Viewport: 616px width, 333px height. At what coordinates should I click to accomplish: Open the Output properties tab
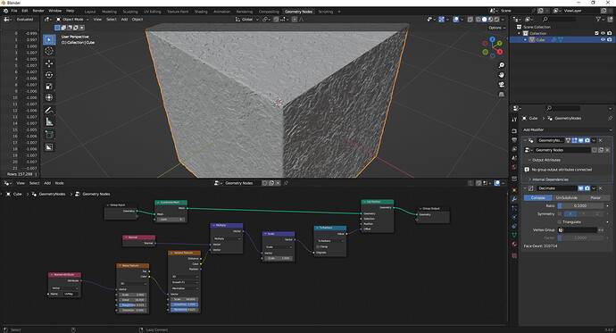514,140
